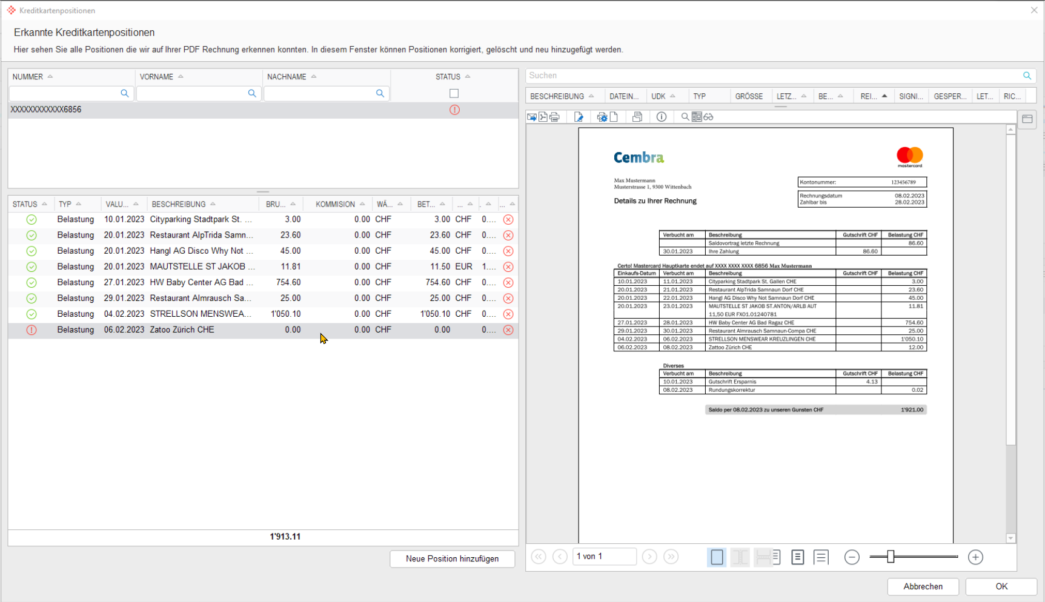Sort by the NUMMER column header
This screenshot has width=1045, height=602.
[x=28, y=77]
